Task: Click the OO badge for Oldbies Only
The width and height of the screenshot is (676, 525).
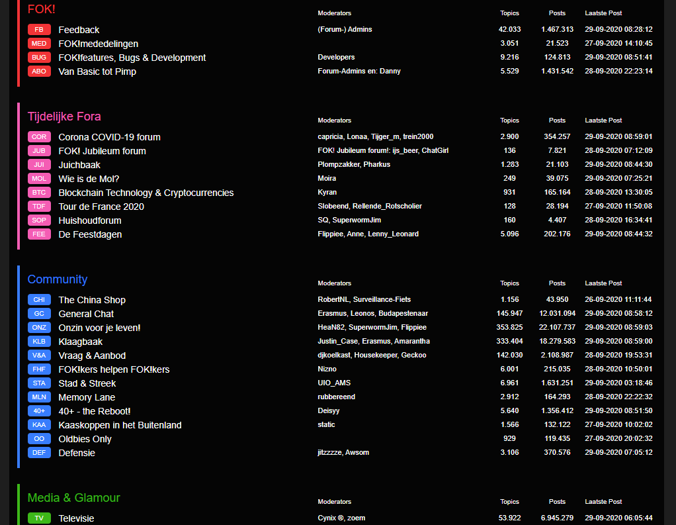Action: click(39, 439)
